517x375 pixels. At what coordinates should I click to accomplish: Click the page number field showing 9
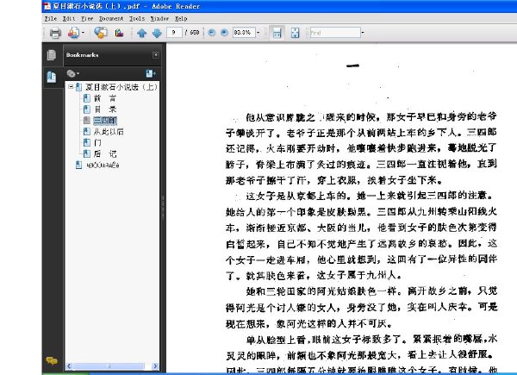[x=174, y=32]
